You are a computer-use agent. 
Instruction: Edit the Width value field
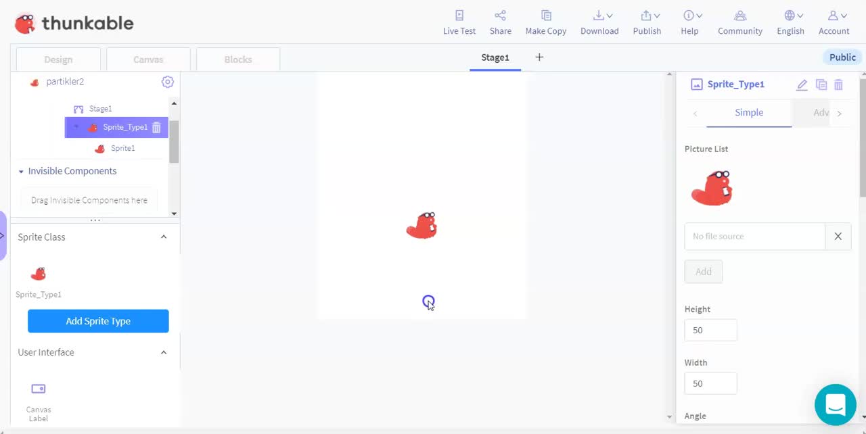(710, 383)
